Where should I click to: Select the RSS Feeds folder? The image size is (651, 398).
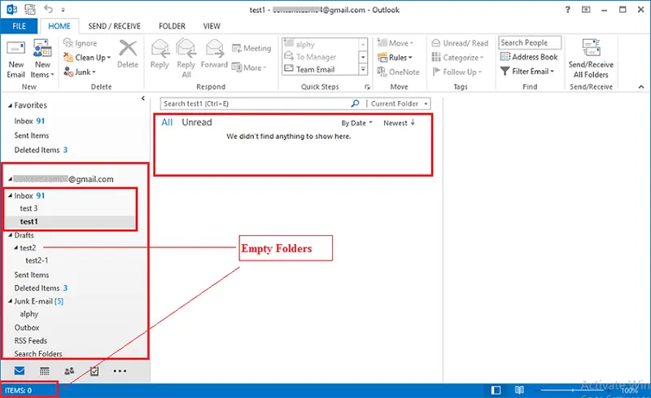[30, 341]
